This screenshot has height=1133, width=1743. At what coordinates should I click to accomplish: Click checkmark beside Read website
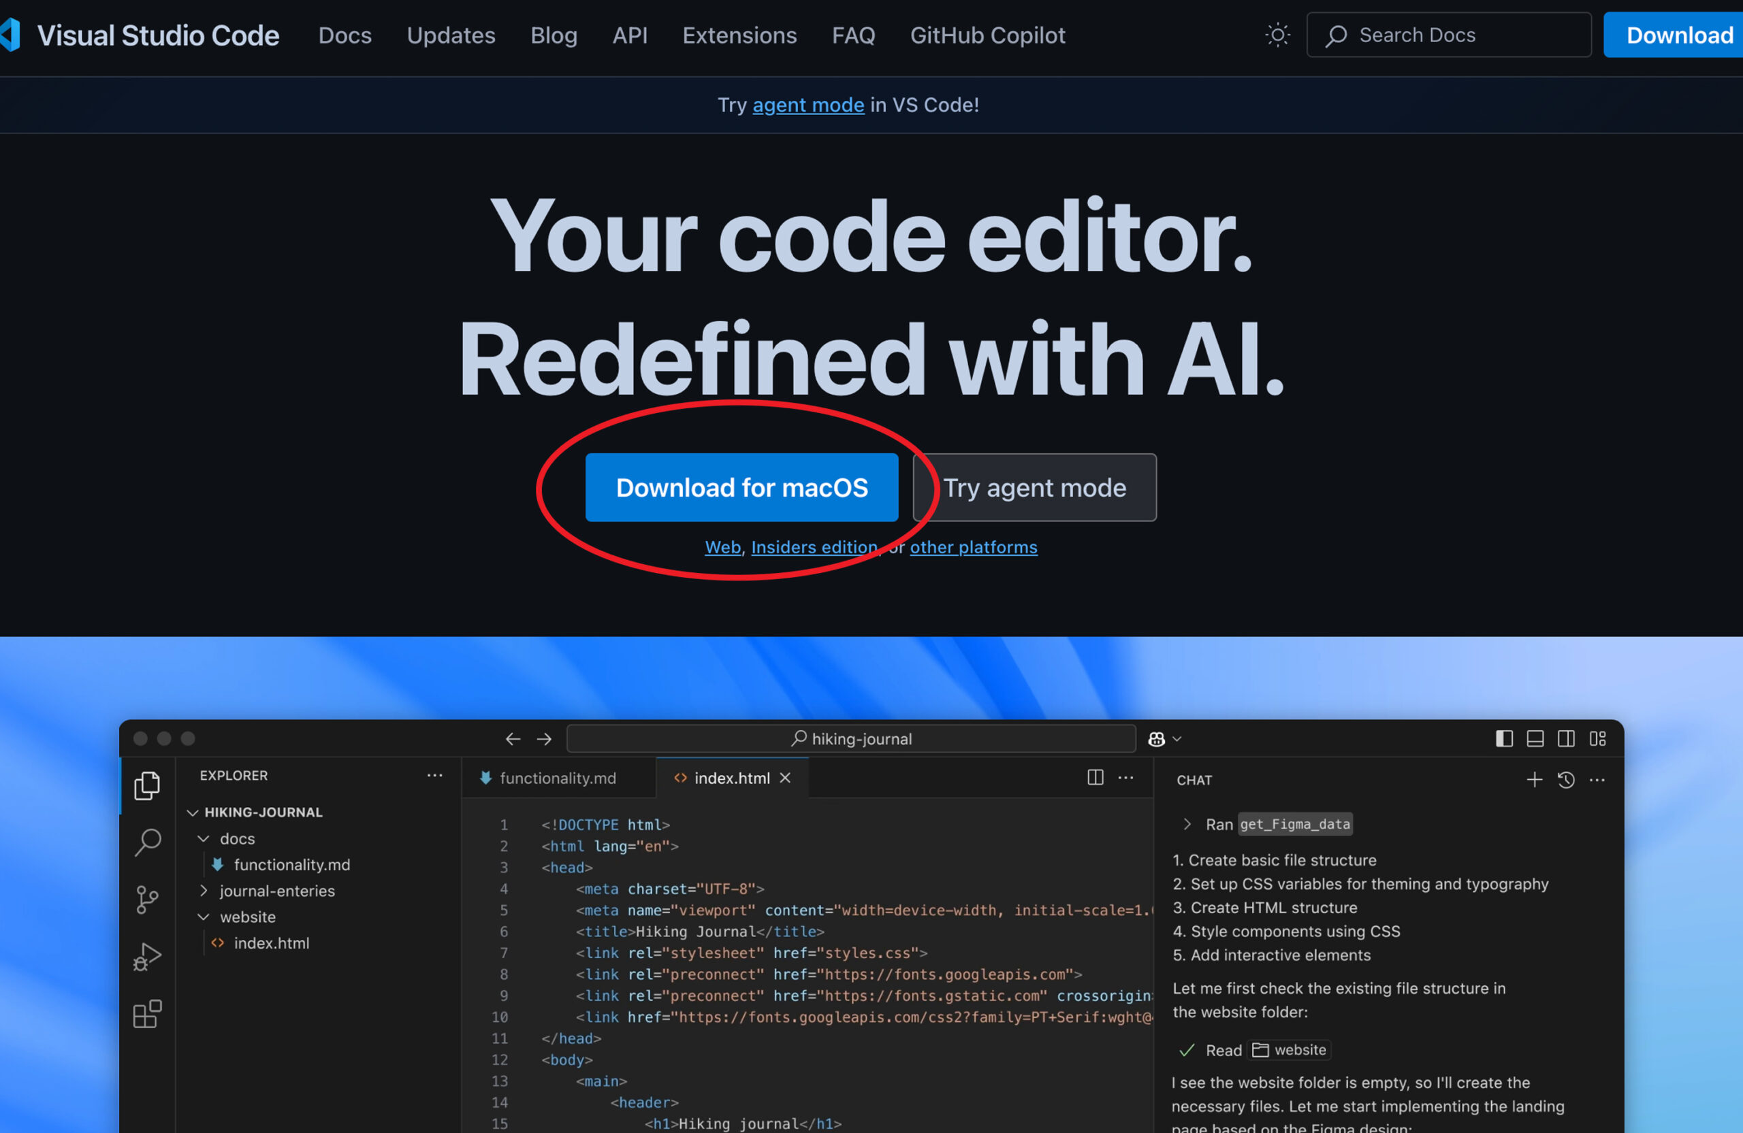click(x=1187, y=1050)
